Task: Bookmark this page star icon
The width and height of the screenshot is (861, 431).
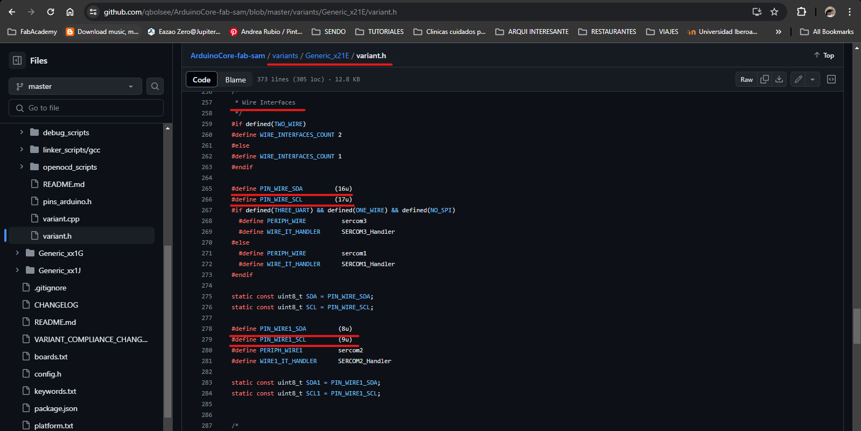Action: pyautogui.click(x=774, y=12)
